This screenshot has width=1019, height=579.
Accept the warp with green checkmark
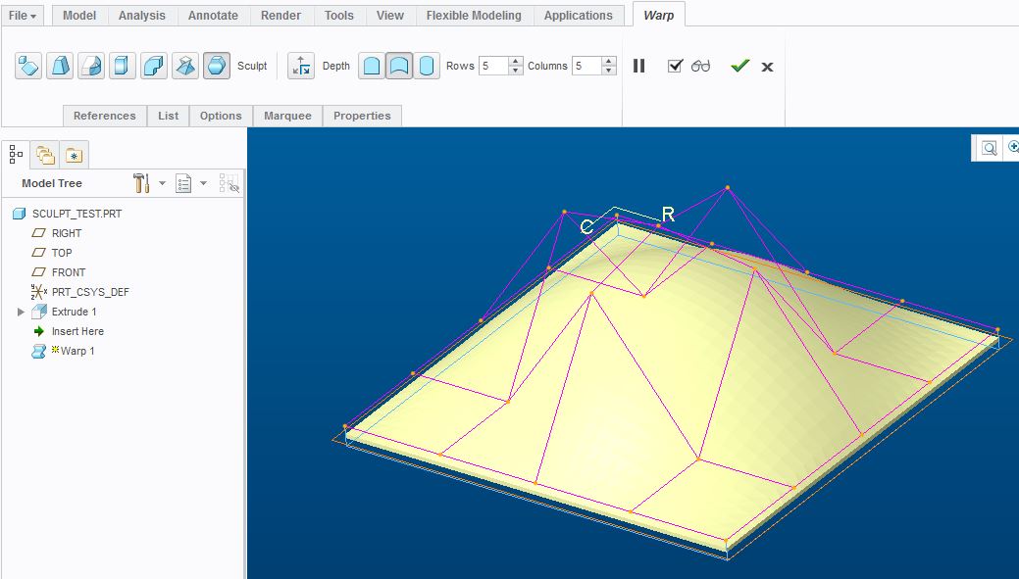pyautogui.click(x=739, y=66)
